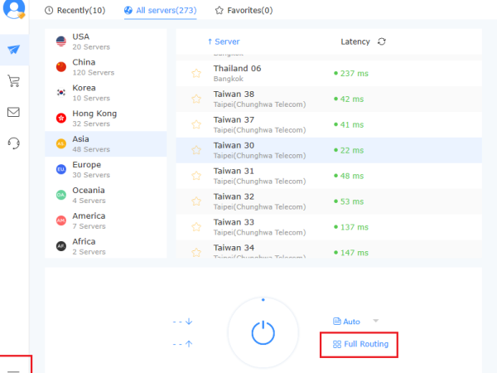Click the 237 ms latency value

tap(354, 74)
